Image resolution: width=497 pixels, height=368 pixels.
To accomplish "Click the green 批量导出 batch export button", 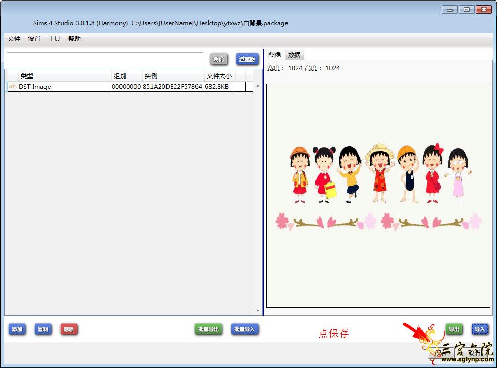I will (x=208, y=329).
